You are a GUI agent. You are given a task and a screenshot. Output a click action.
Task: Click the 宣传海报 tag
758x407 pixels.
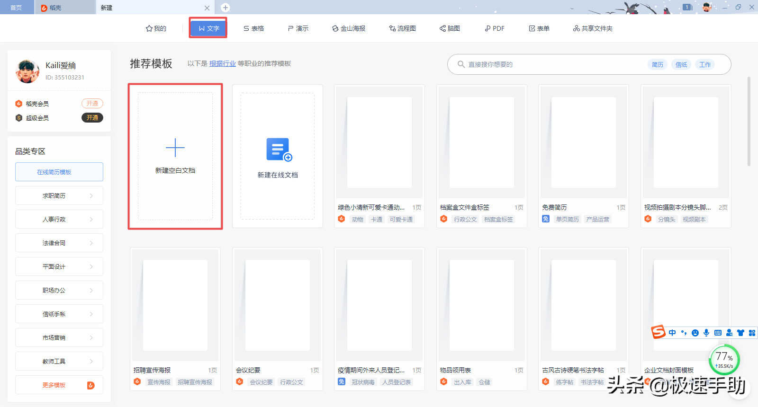tap(159, 382)
